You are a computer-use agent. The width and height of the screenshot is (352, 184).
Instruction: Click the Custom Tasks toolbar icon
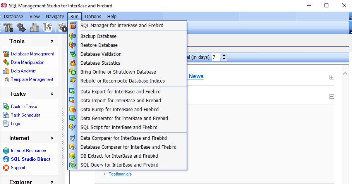(x=62, y=28)
